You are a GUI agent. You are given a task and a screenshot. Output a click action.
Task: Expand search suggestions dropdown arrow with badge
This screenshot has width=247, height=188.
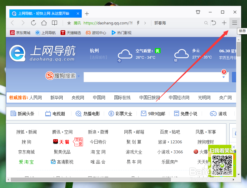pyautogui.click(x=223, y=77)
